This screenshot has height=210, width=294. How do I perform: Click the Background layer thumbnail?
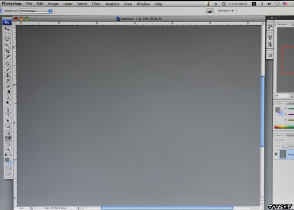coord(283,155)
